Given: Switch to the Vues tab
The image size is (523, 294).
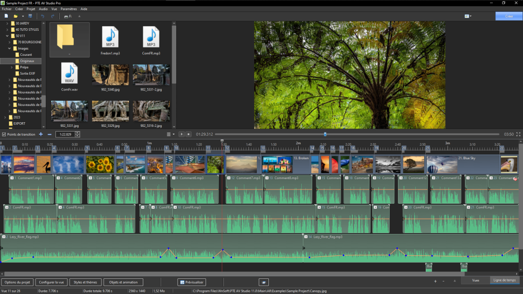Looking at the screenshot, I should [x=475, y=280].
